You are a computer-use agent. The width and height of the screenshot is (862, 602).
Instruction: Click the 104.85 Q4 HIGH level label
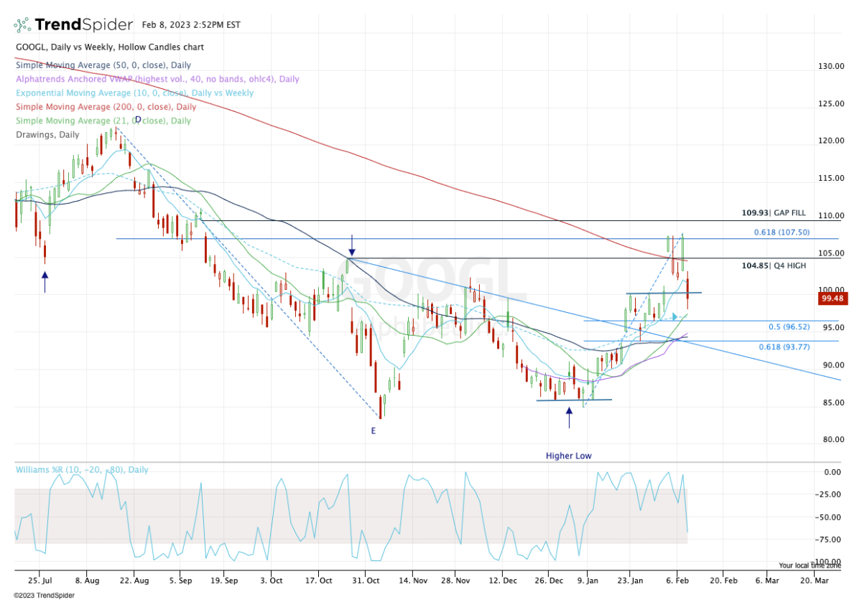[774, 265]
